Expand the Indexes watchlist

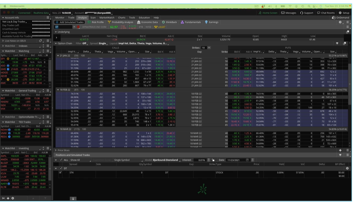coord(3,46)
